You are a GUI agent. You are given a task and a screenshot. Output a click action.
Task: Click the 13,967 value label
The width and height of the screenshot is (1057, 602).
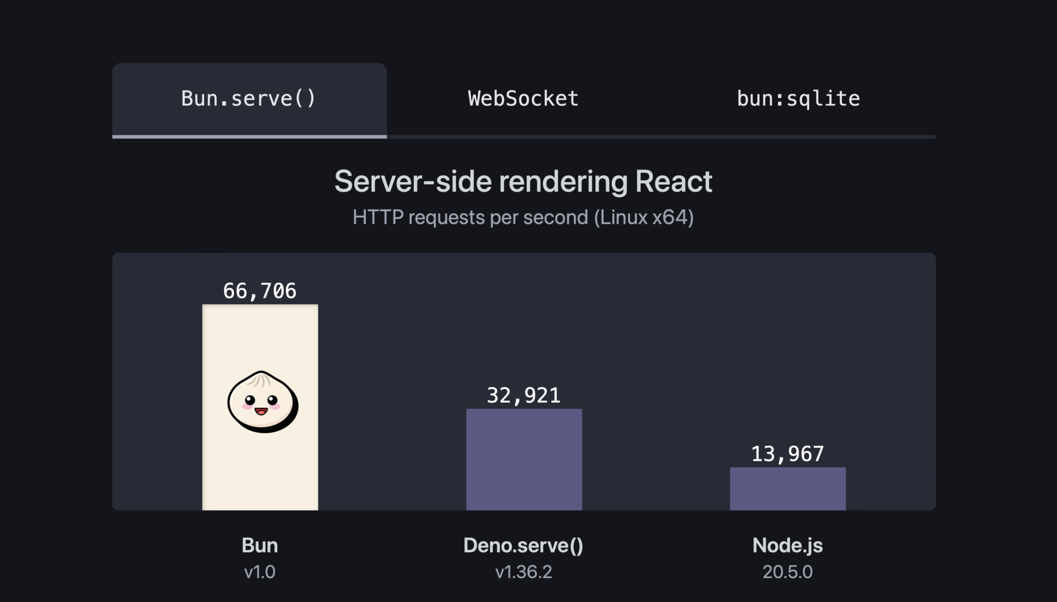click(788, 454)
